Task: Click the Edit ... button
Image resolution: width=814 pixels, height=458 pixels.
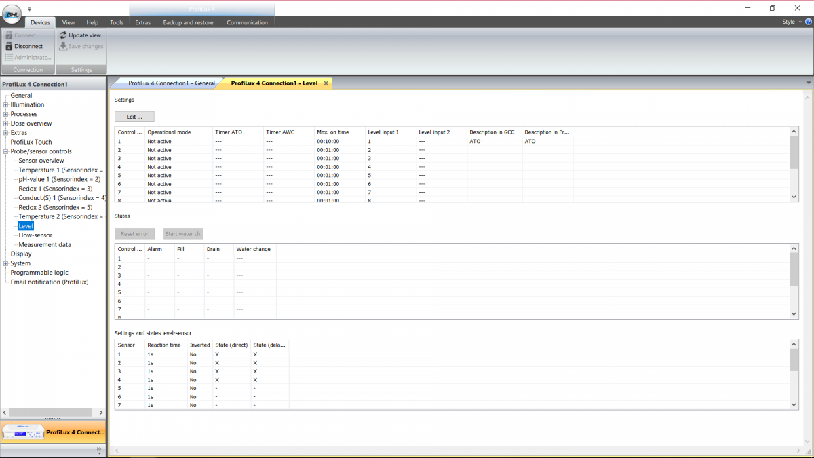Action: pos(134,117)
